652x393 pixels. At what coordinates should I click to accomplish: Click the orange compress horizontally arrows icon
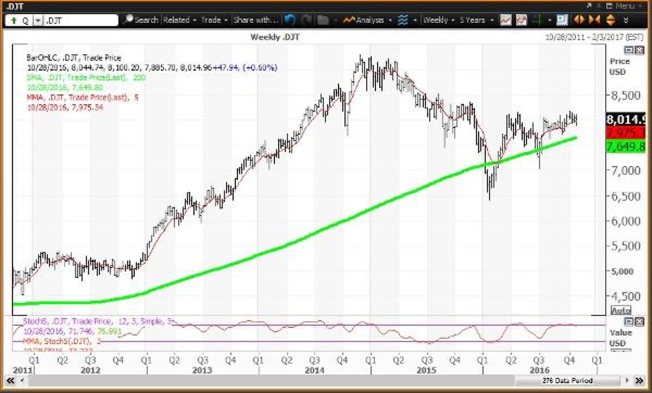(593, 20)
